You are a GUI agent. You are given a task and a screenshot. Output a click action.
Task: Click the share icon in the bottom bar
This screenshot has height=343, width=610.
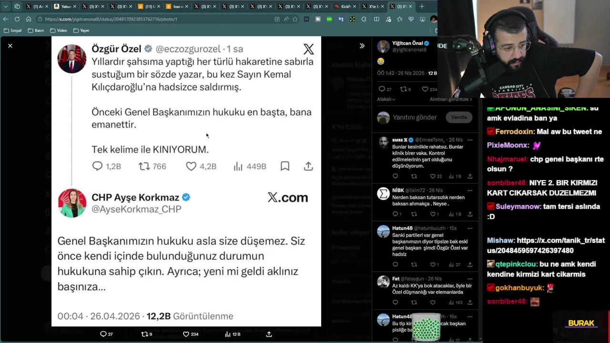(269, 334)
